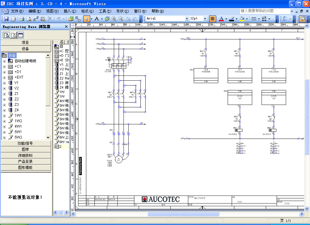Viewport: 310px width, 225px height.
Task: Select Z3 in the device tree
Action: 17,105
